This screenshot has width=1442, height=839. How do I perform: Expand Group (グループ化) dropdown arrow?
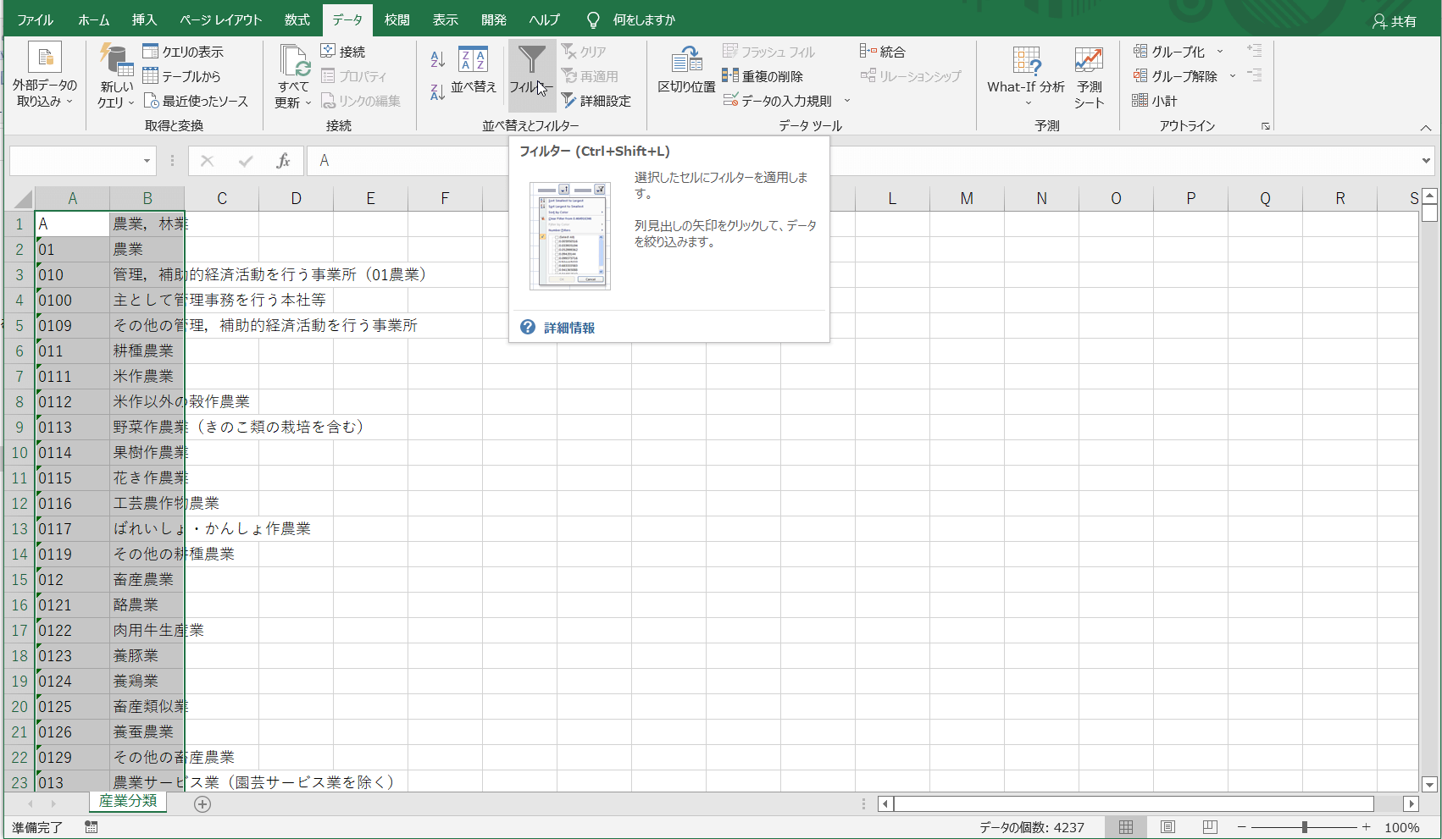point(1220,52)
